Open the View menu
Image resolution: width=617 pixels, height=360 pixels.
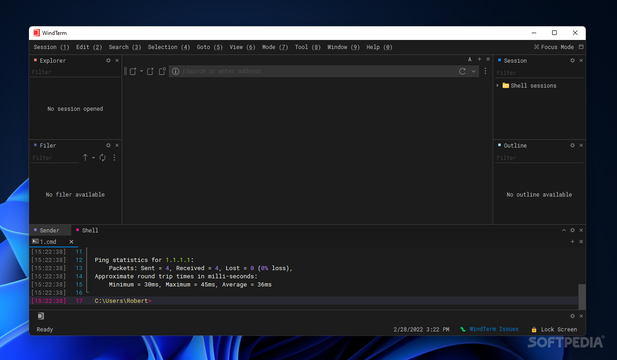coord(242,47)
